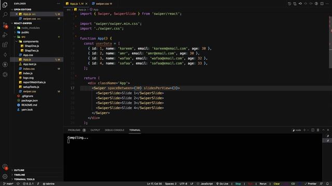Click Spaces: 2 indentation setting
Image resolution: width=332 pixels, height=186 pixels.
click(171, 184)
